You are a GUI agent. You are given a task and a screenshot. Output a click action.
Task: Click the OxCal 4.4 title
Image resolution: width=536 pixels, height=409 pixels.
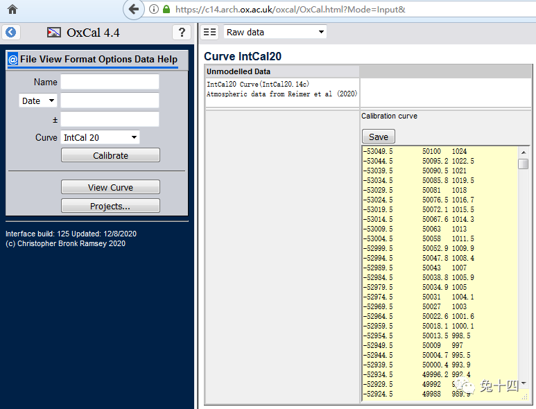[x=93, y=33]
